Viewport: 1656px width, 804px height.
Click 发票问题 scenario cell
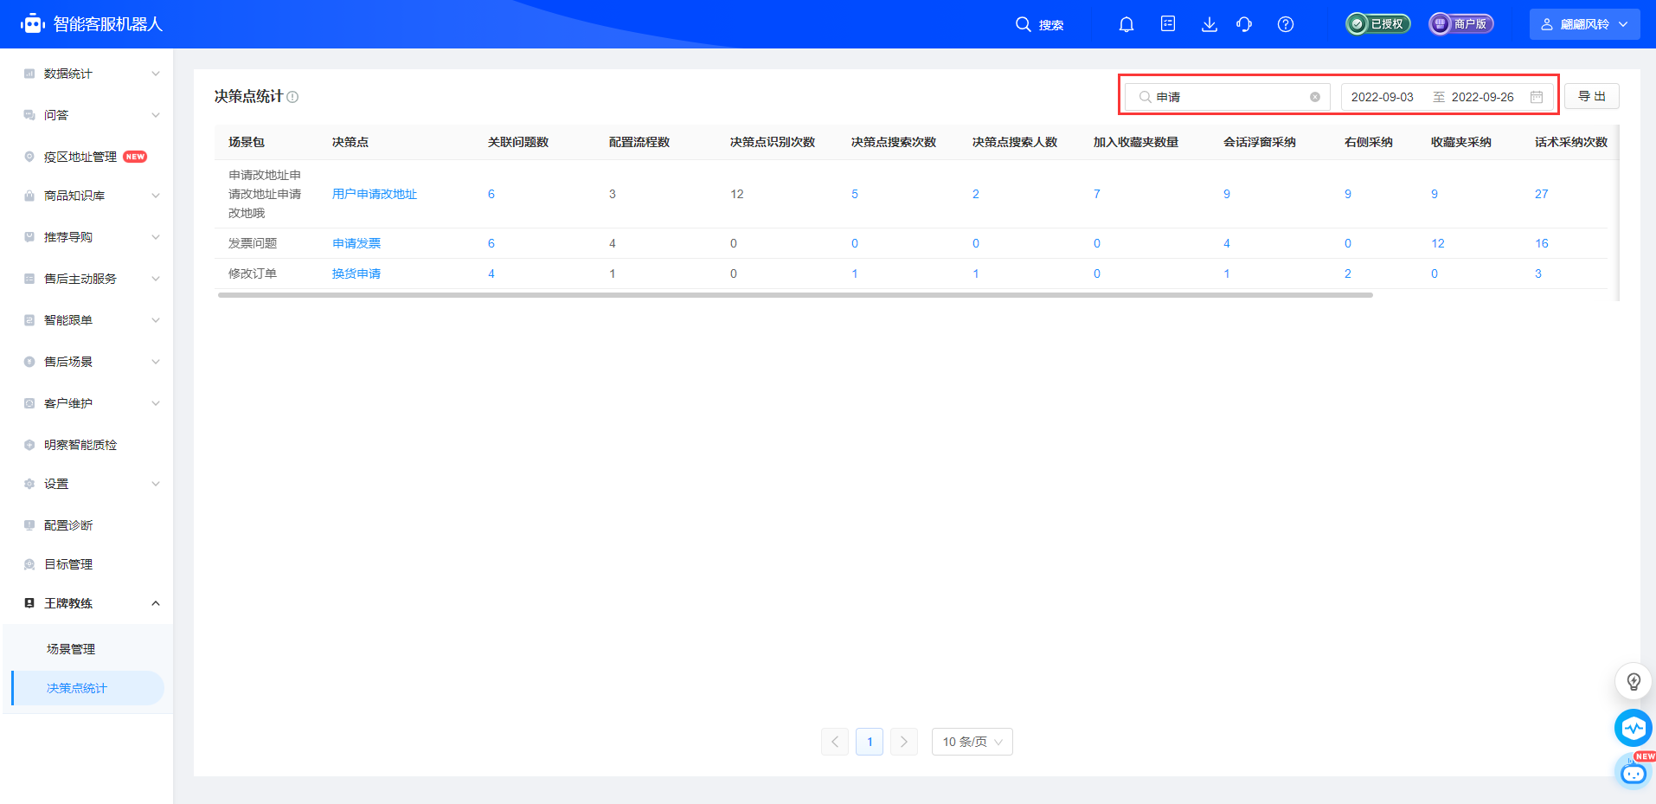[253, 243]
